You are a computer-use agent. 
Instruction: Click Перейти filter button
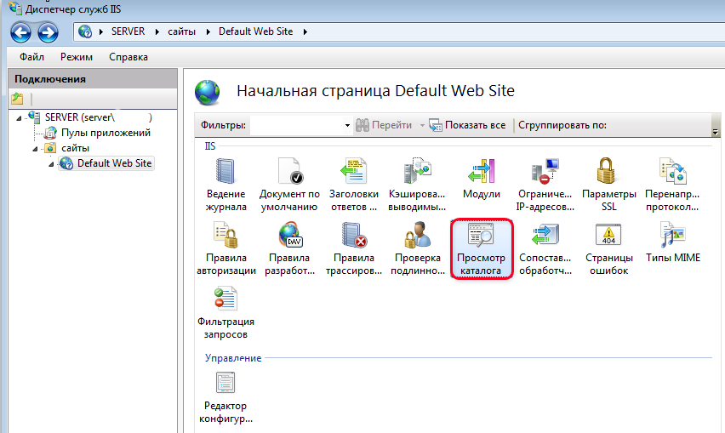tap(384, 125)
